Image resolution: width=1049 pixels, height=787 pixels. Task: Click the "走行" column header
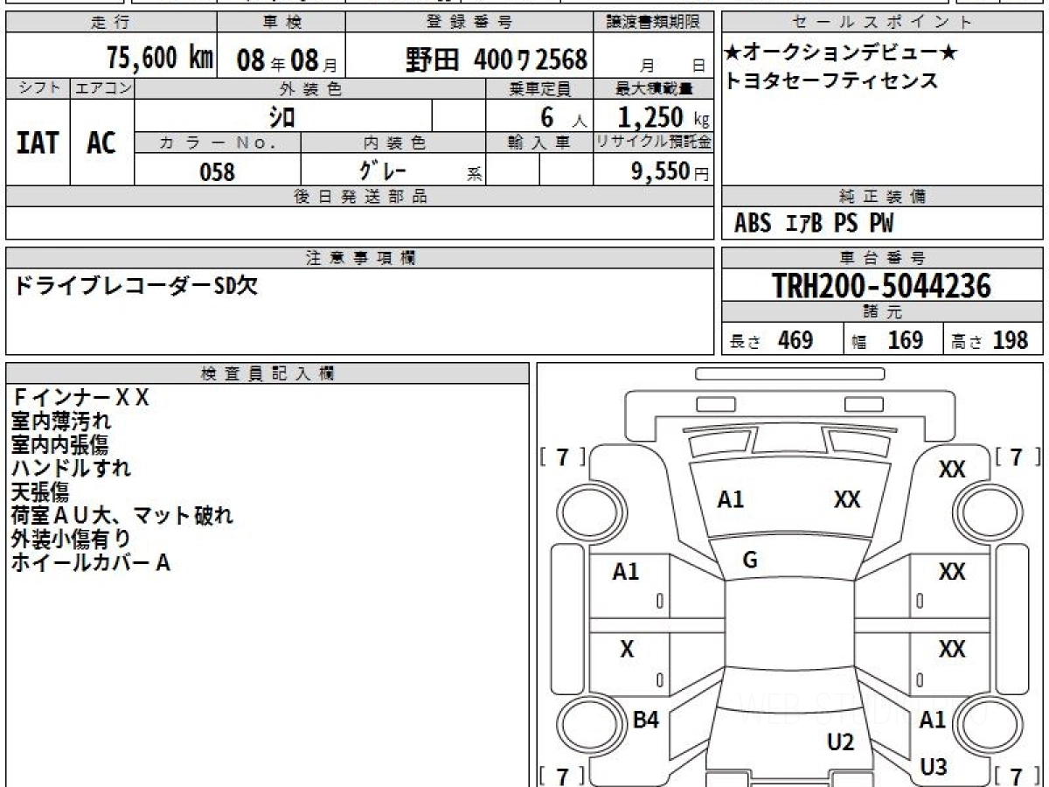pyautogui.click(x=110, y=23)
